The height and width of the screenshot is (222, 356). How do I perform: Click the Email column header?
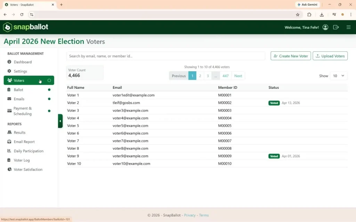(117, 87)
